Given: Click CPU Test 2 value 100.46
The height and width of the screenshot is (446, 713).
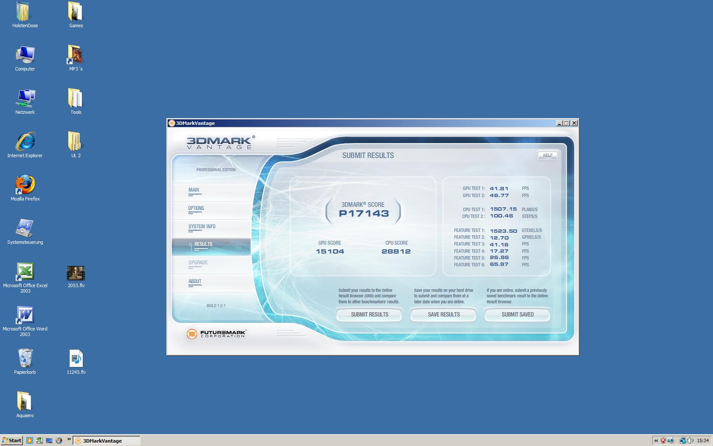Looking at the screenshot, I should click(501, 216).
